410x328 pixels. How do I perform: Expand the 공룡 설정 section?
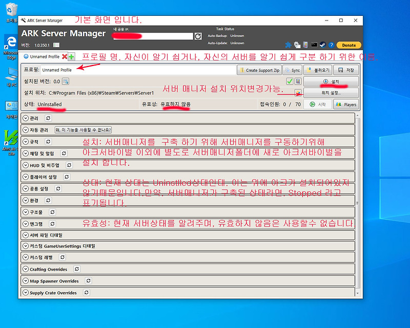tap(25, 188)
